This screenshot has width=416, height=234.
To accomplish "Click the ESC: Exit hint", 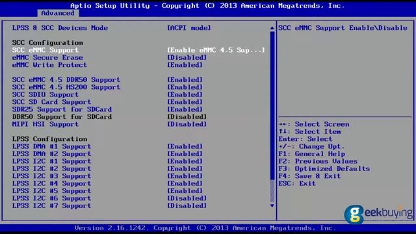I will 297,184.
